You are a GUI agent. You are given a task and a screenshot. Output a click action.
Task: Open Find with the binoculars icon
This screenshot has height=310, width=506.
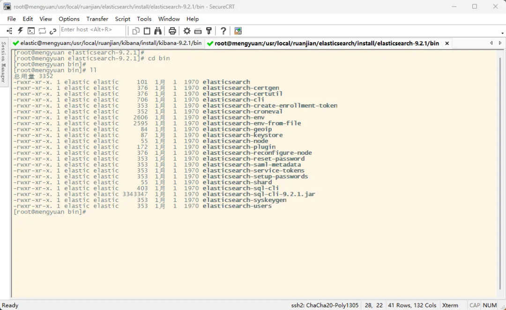coord(158,31)
